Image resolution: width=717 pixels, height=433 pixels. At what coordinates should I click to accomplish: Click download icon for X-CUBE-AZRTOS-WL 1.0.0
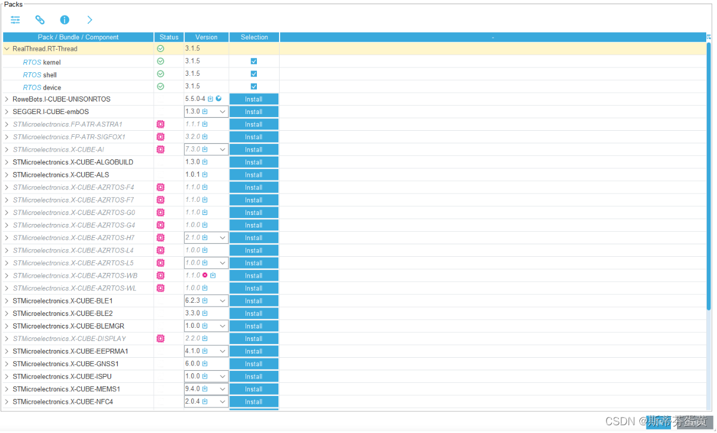coord(205,288)
